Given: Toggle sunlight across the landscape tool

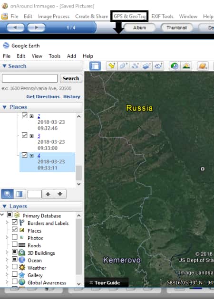Looking at the screenshot, I should (x=186, y=66).
